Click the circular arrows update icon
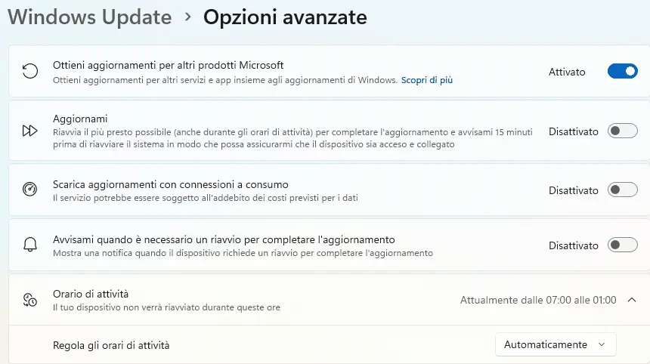 (x=29, y=72)
